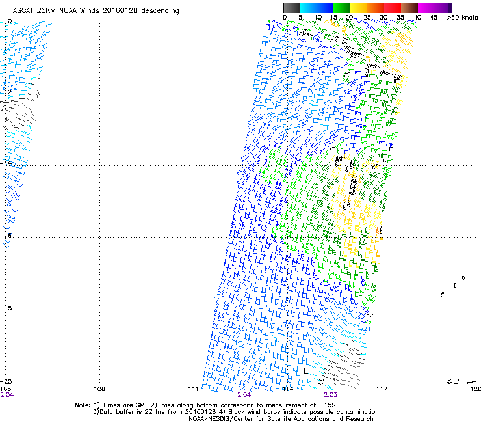Click the title 'ASCAT 25KM NOAA Winds 20160128 descending'
Image resolution: width=481 pixels, height=423 pixels.
96,11
